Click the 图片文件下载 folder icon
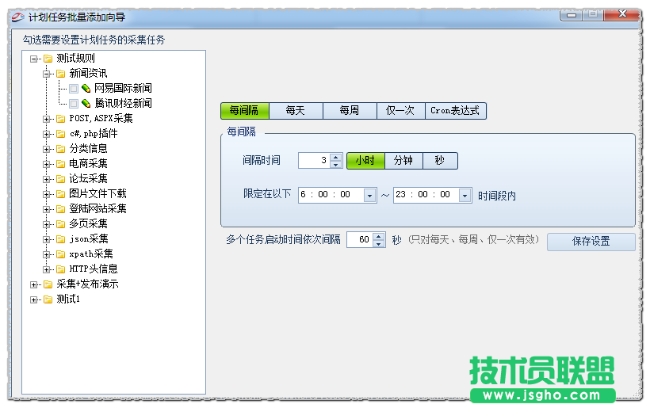The height and width of the screenshot is (408, 650). (x=61, y=194)
